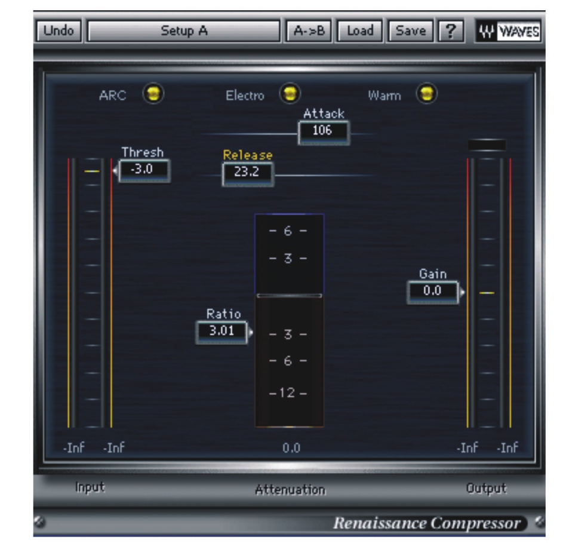Click the Save button
Viewport: 563px width, 543px height.
point(410,31)
